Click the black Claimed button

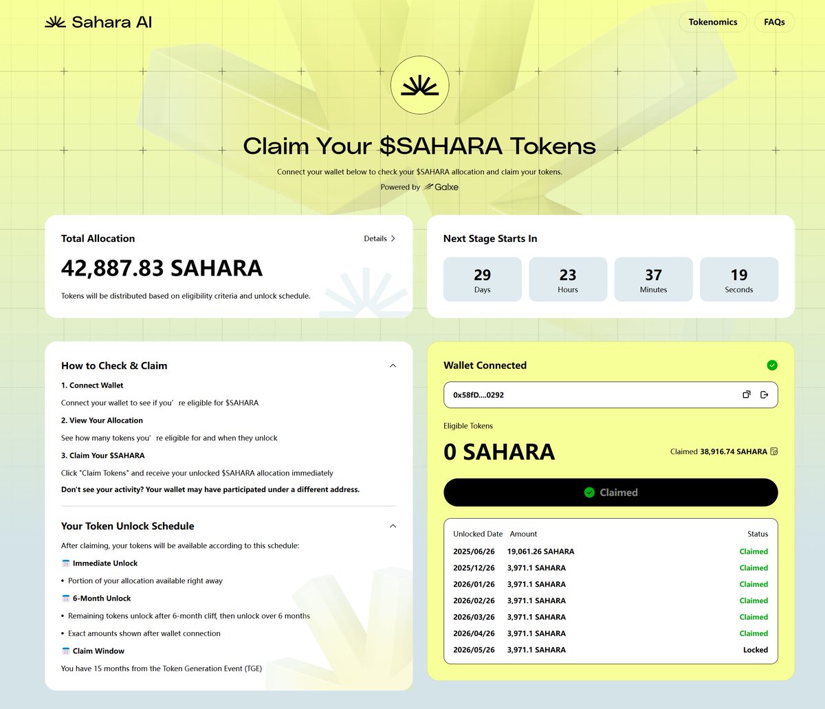pyautogui.click(x=610, y=492)
